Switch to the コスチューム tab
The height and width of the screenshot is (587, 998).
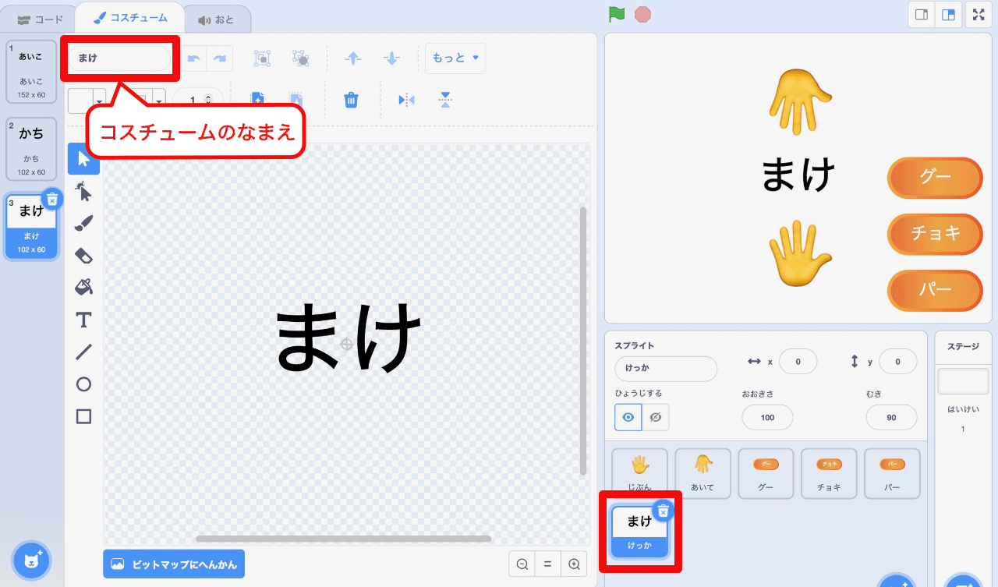point(130,17)
